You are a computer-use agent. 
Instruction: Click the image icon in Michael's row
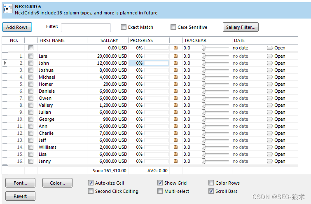coord(175,77)
